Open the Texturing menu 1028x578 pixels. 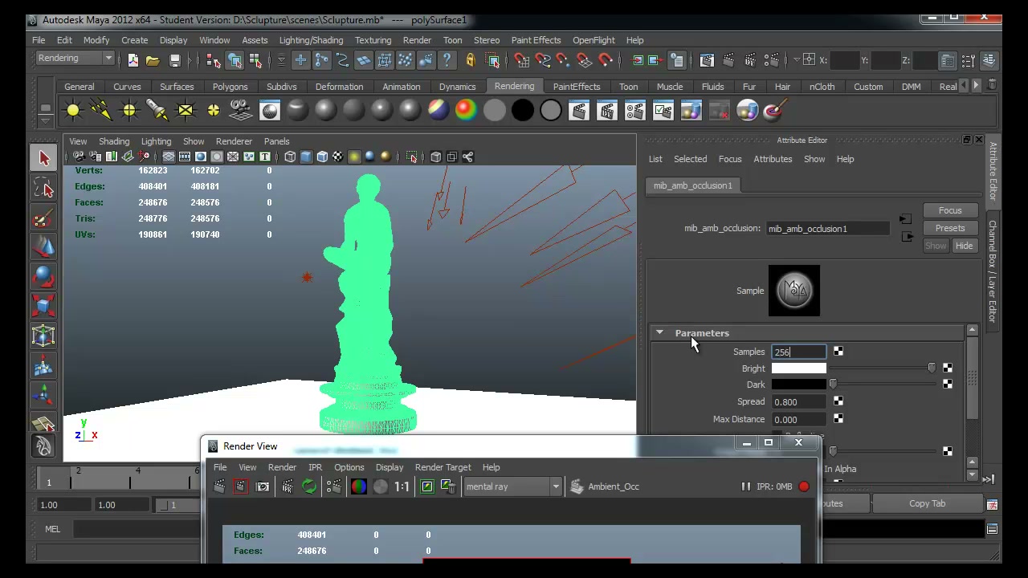(x=373, y=40)
